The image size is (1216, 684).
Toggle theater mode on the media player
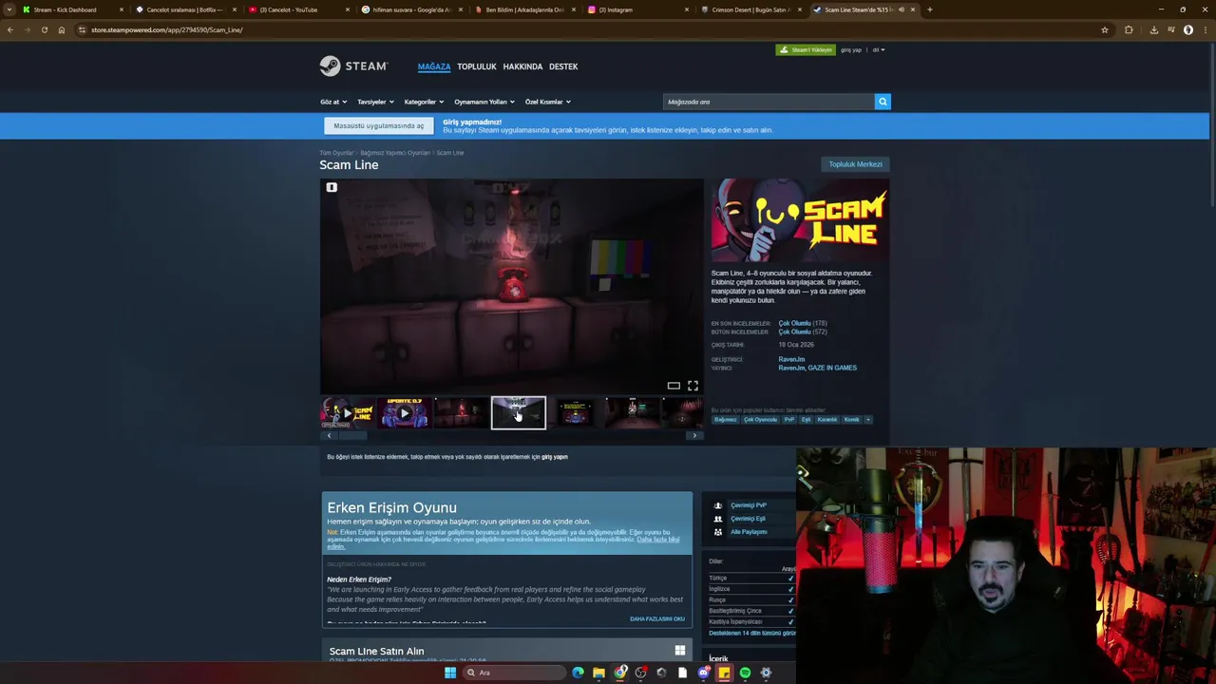pos(674,385)
